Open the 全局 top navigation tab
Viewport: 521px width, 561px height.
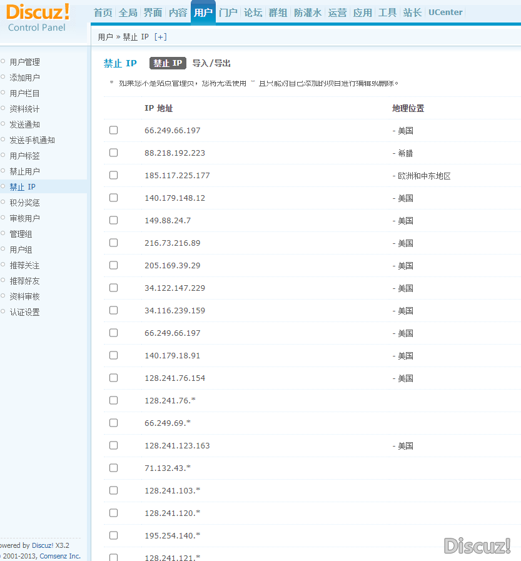point(128,13)
